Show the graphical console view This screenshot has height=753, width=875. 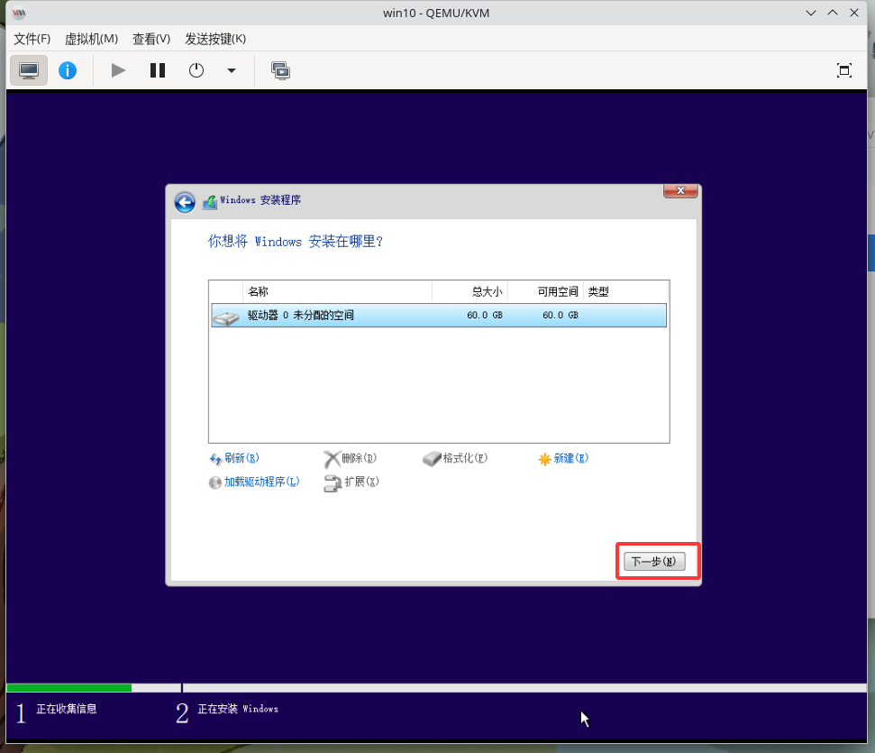pos(29,70)
